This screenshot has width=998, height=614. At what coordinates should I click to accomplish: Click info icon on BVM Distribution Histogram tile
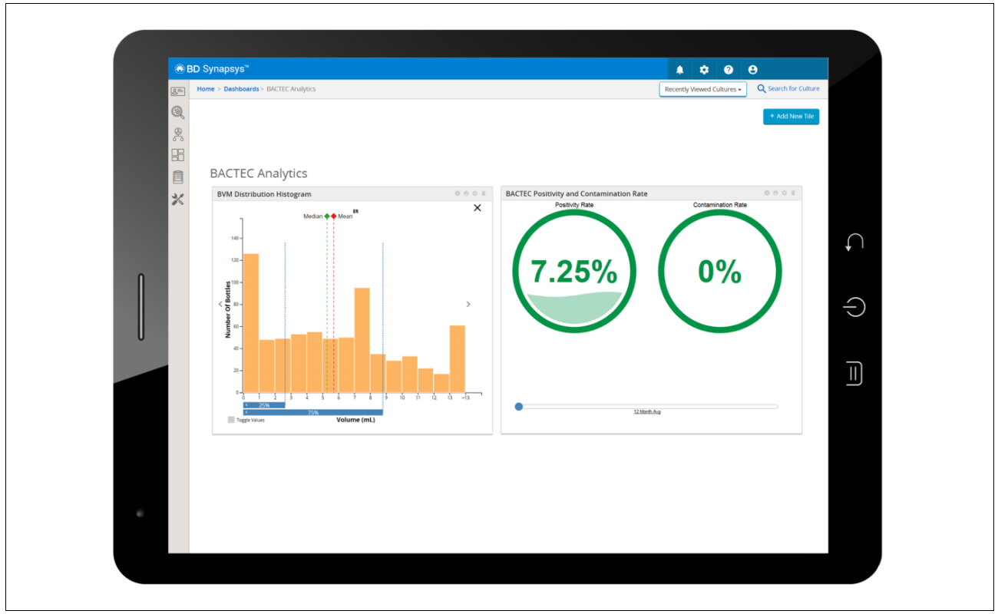pos(457,193)
